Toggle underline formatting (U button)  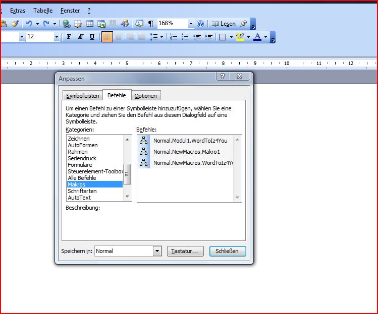point(92,37)
